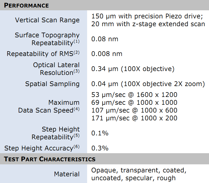Open footnote 4 beside Data Scan Speed
This screenshot has height=183, width=209.
point(77,109)
